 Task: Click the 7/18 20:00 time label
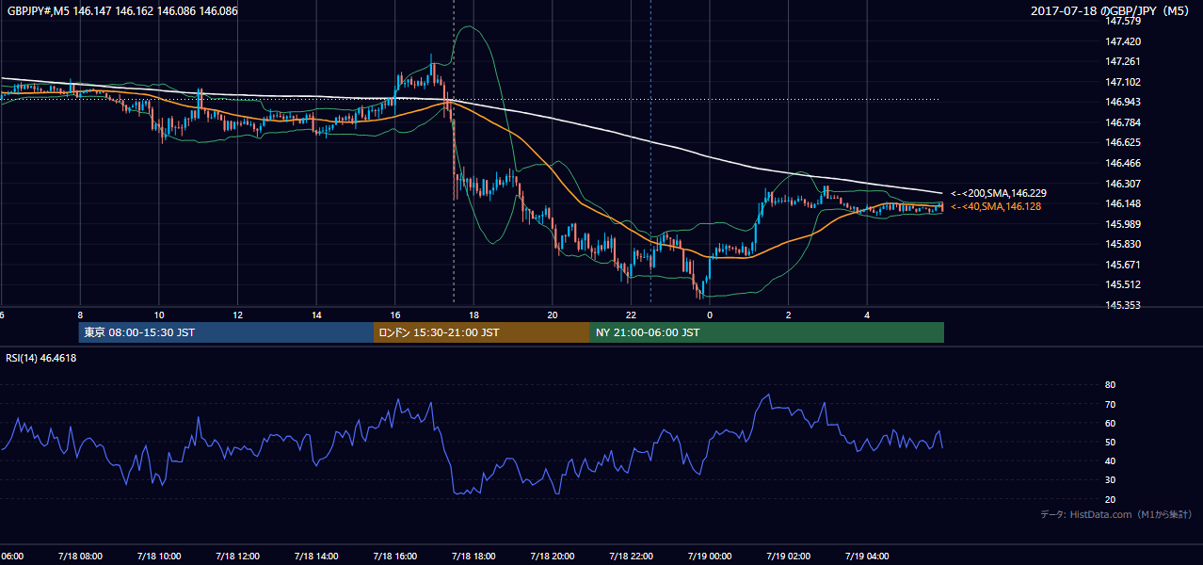tap(553, 556)
